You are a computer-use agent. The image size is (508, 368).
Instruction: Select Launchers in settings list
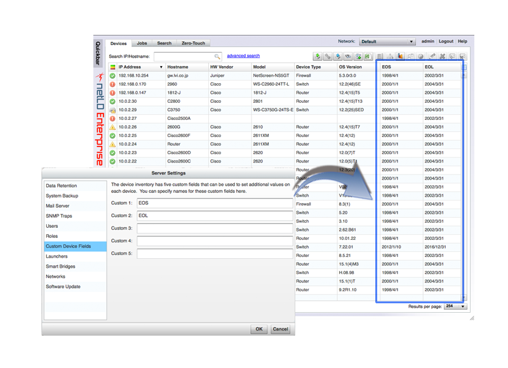(75, 256)
